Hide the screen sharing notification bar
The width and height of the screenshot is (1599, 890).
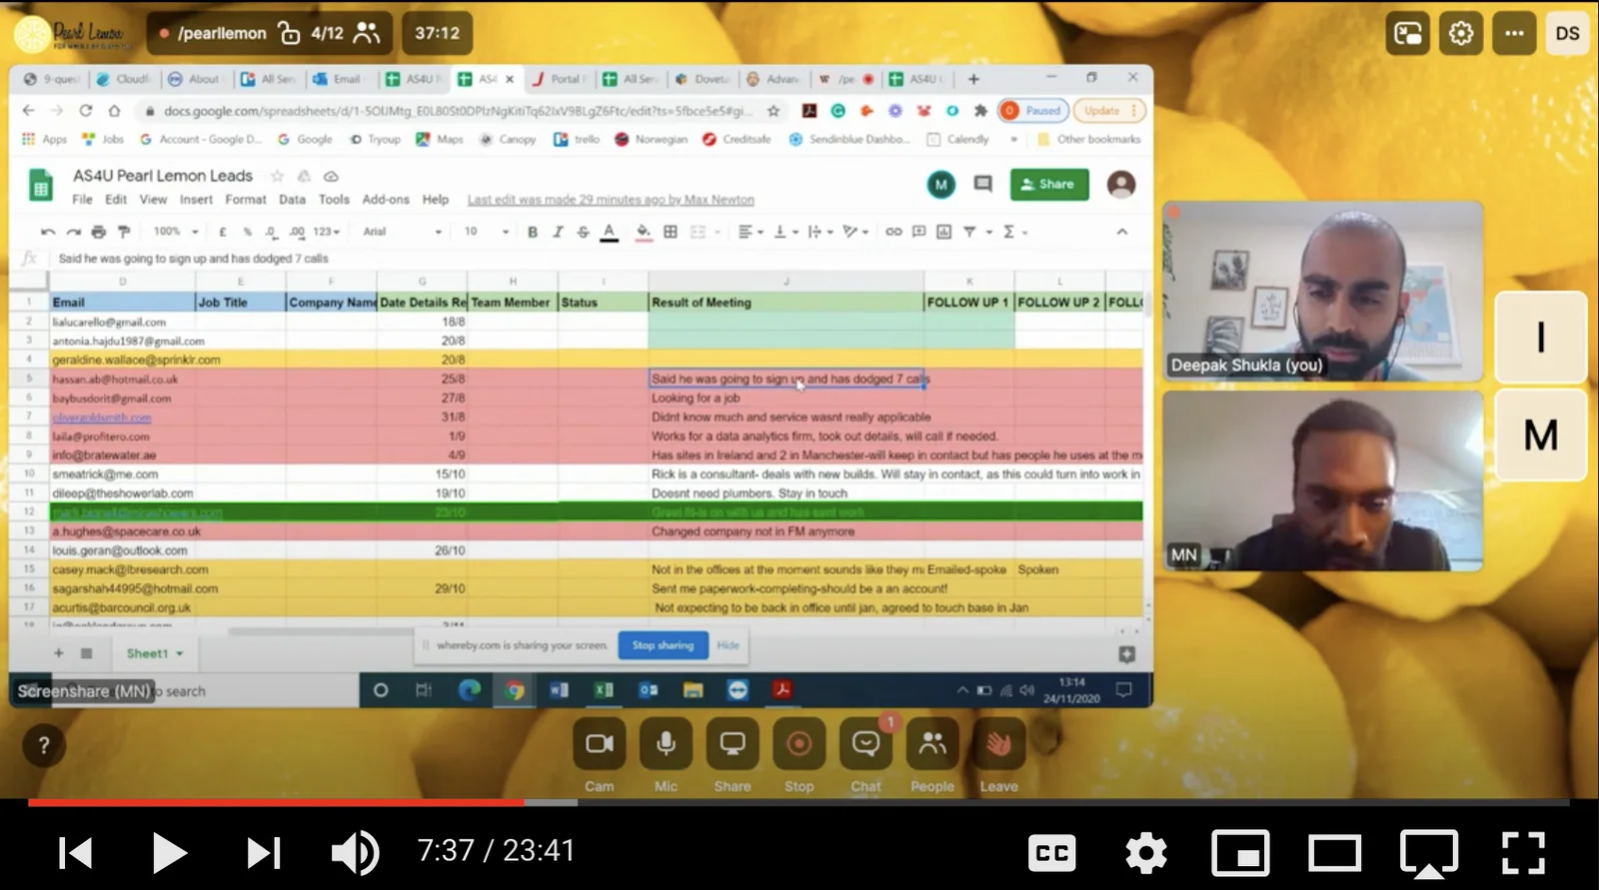coord(729,645)
